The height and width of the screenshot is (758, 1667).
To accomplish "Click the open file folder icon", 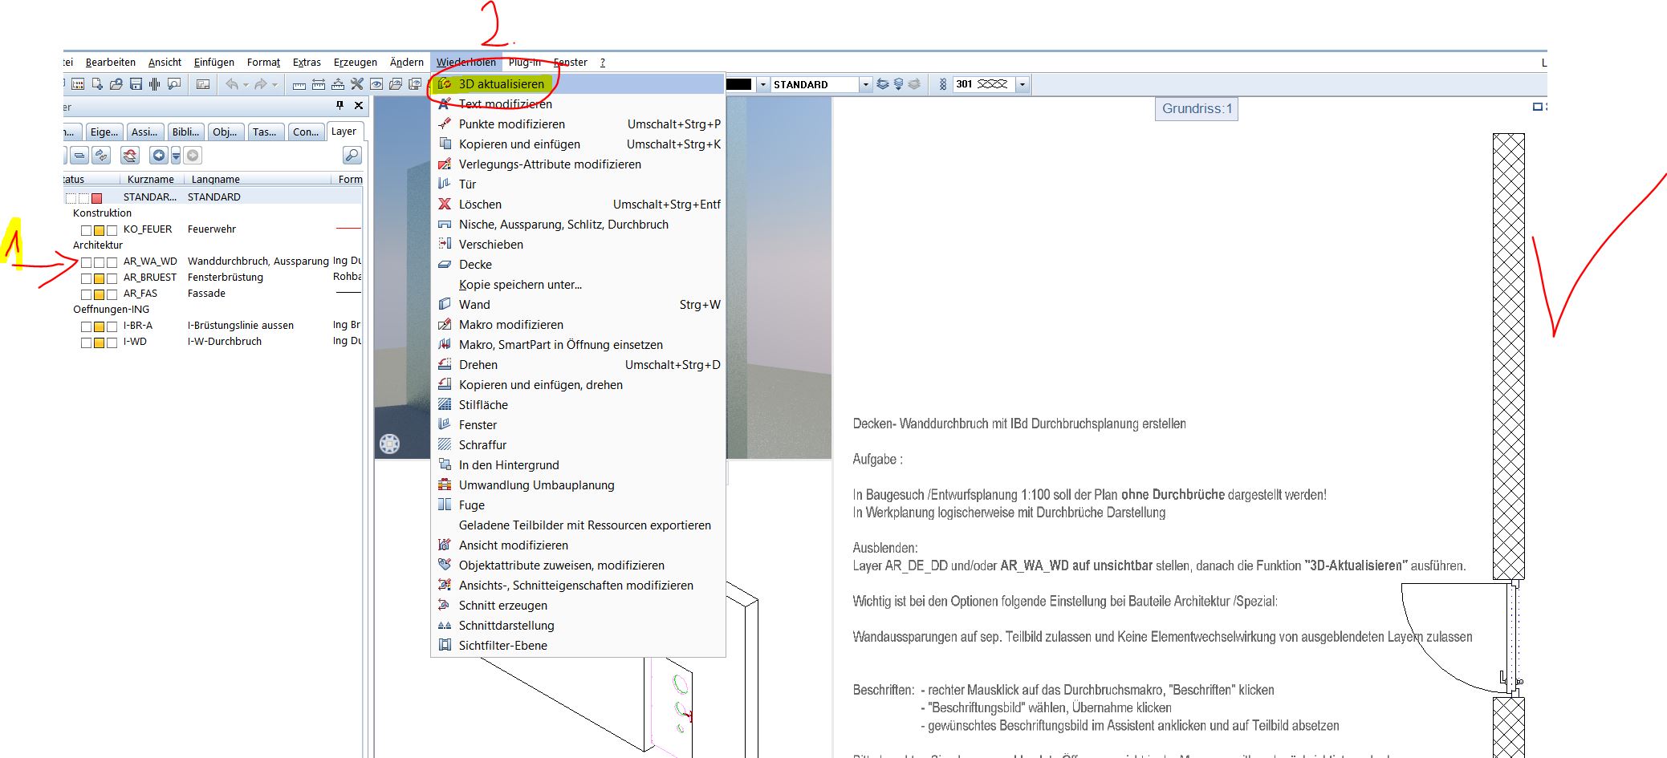I will point(116,84).
